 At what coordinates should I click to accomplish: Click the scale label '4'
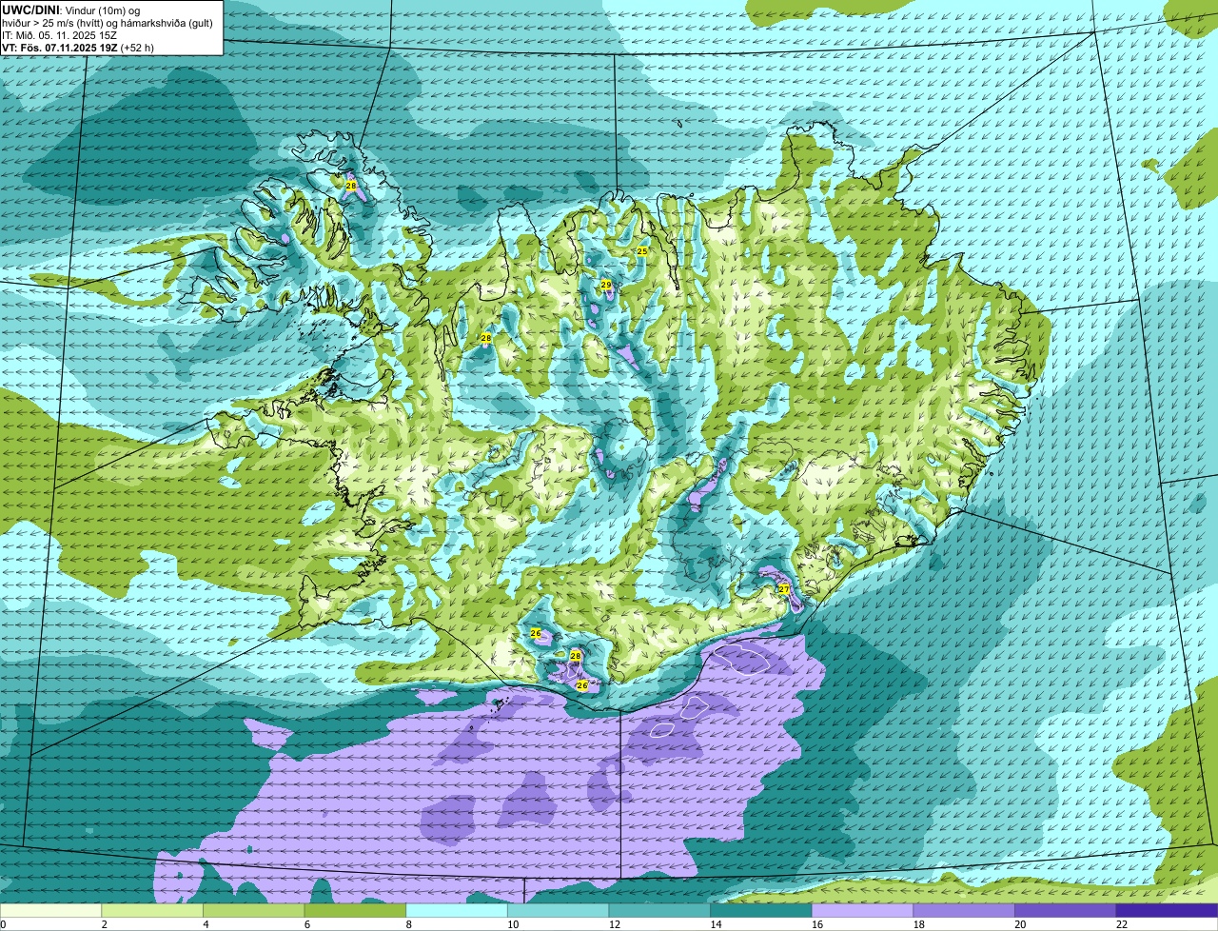(x=206, y=924)
